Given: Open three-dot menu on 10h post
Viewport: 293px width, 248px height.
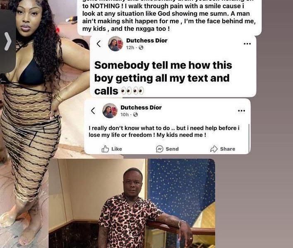Looking at the screenshot, I should coord(241,111).
